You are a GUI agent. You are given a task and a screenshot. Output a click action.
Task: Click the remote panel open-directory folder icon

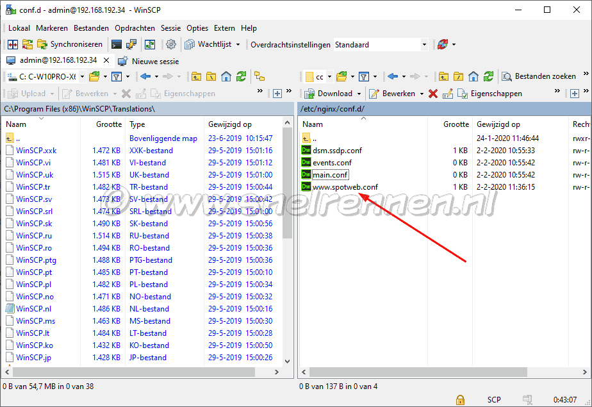341,77
